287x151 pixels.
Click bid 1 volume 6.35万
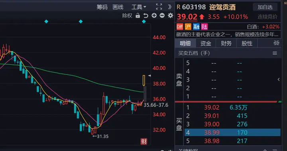[x=238, y=107]
